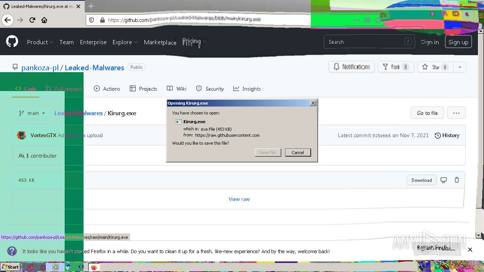Expand the Pricing menu
This screenshot has width=484, height=272.
[x=194, y=42]
